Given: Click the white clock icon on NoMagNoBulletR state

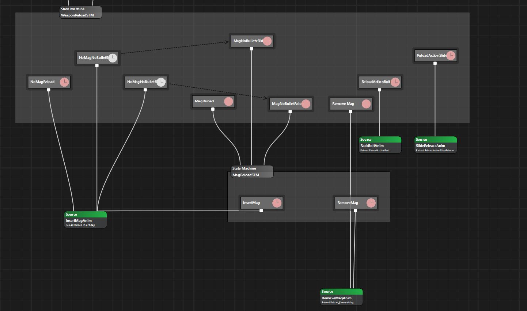Looking at the screenshot, I should (161, 82).
